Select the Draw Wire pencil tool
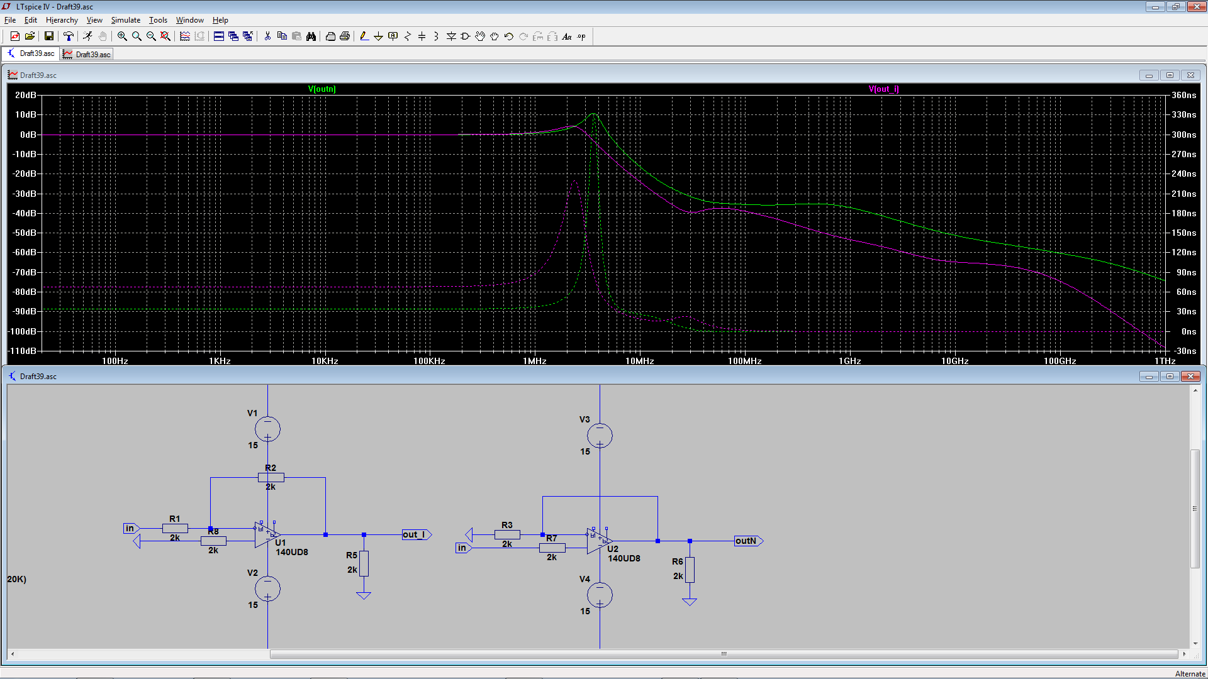 tap(364, 36)
